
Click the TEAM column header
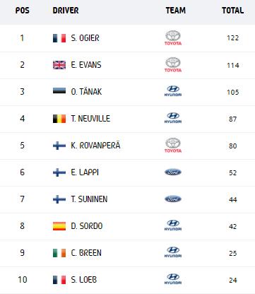tap(176, 11)
